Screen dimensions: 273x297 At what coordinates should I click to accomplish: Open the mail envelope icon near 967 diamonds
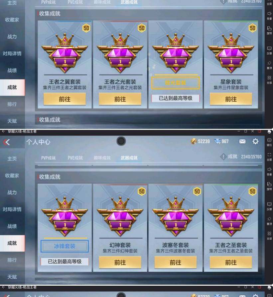pyautogui.click(x=242, y=141)
